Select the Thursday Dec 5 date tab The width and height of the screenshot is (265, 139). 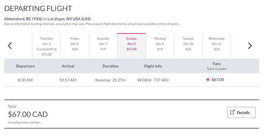pyautogui.click(x=47, y=46)
